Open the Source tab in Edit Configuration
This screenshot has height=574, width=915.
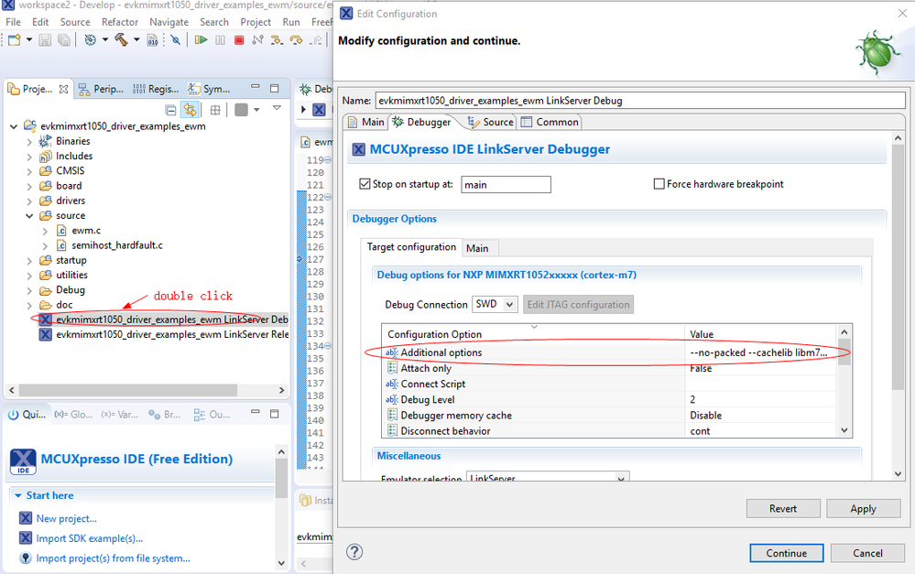click(x=490, y=122)
